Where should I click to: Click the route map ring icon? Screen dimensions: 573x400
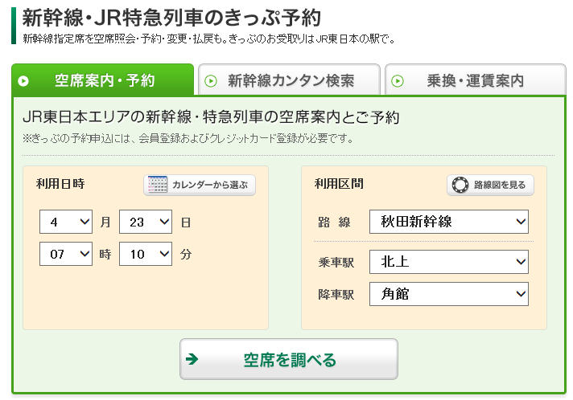[x=460, y=185]
